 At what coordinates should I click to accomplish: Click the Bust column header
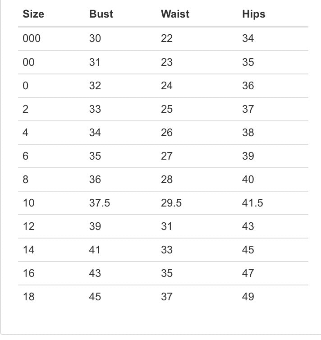pyautogui.click(x=101, y=14)
